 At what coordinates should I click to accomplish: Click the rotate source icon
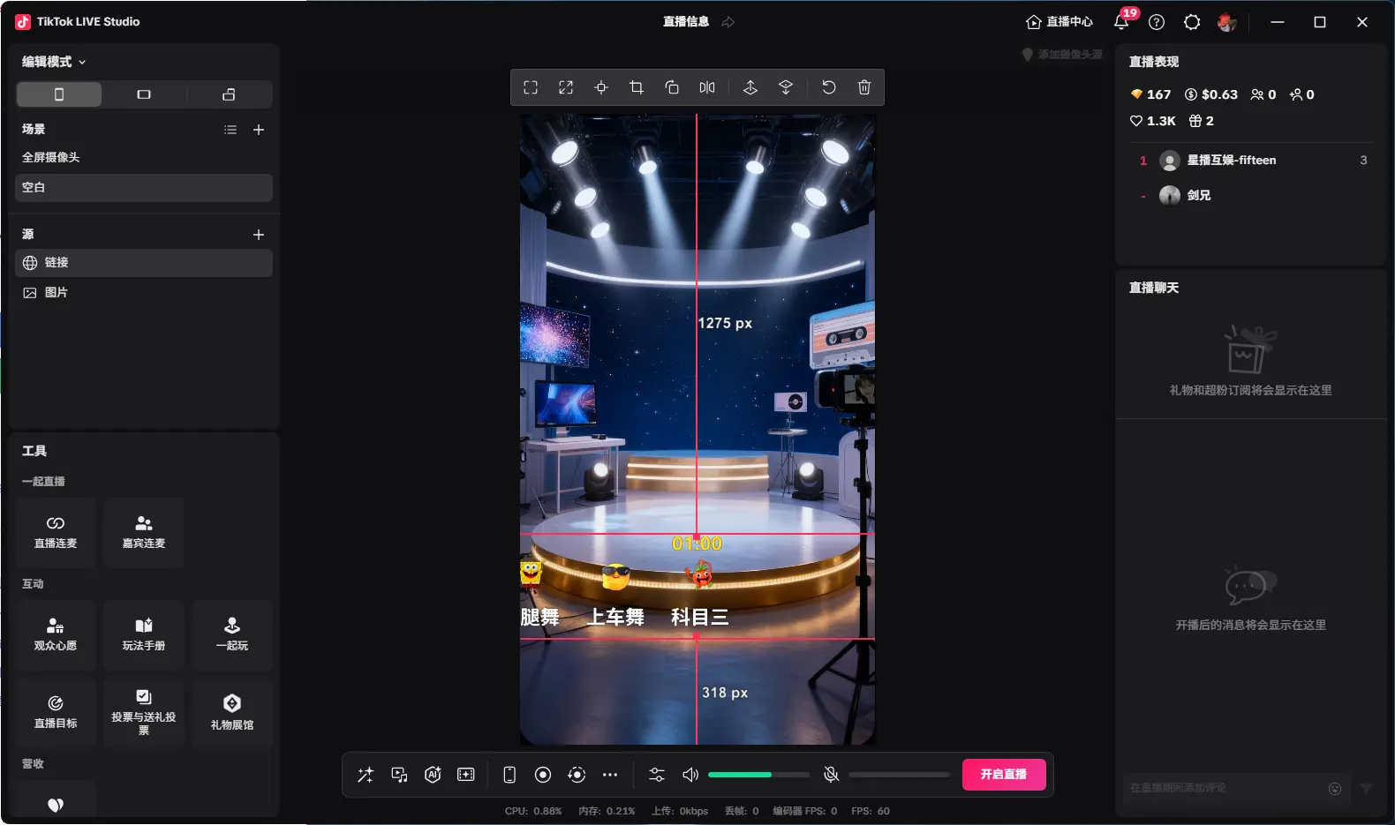(x=672, y=87)
